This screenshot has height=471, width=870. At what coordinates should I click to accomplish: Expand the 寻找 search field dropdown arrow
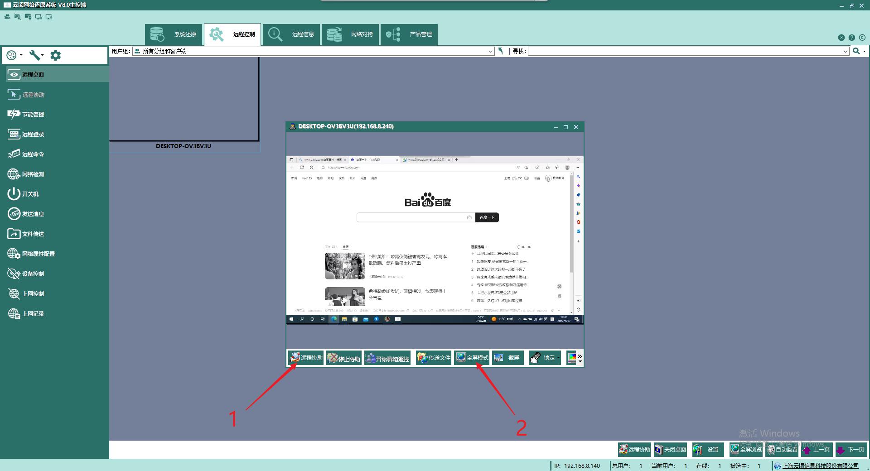click(846, 52)
